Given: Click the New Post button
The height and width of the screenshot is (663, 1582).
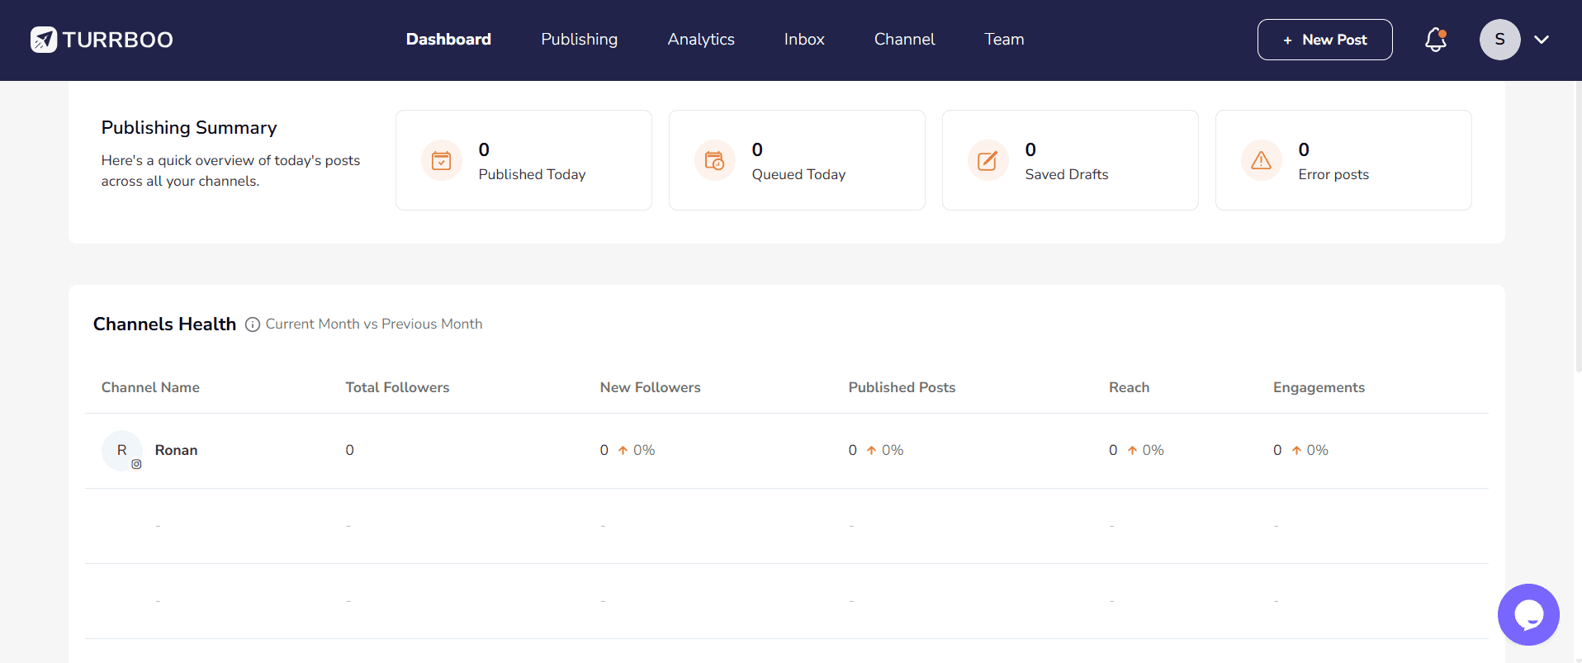Looking at the screenshot, I should [x=1324, y=40].
